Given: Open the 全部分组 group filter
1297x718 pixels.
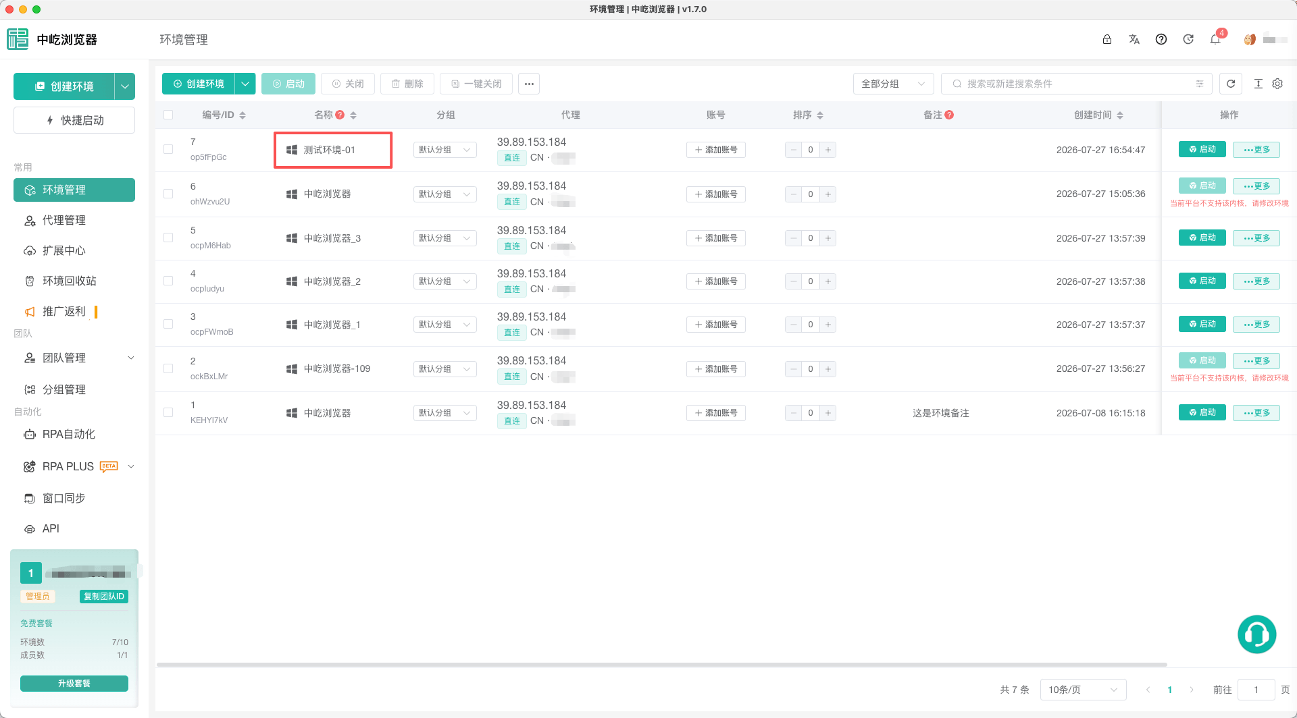Looking at the screenshot, I should point(893,84).
